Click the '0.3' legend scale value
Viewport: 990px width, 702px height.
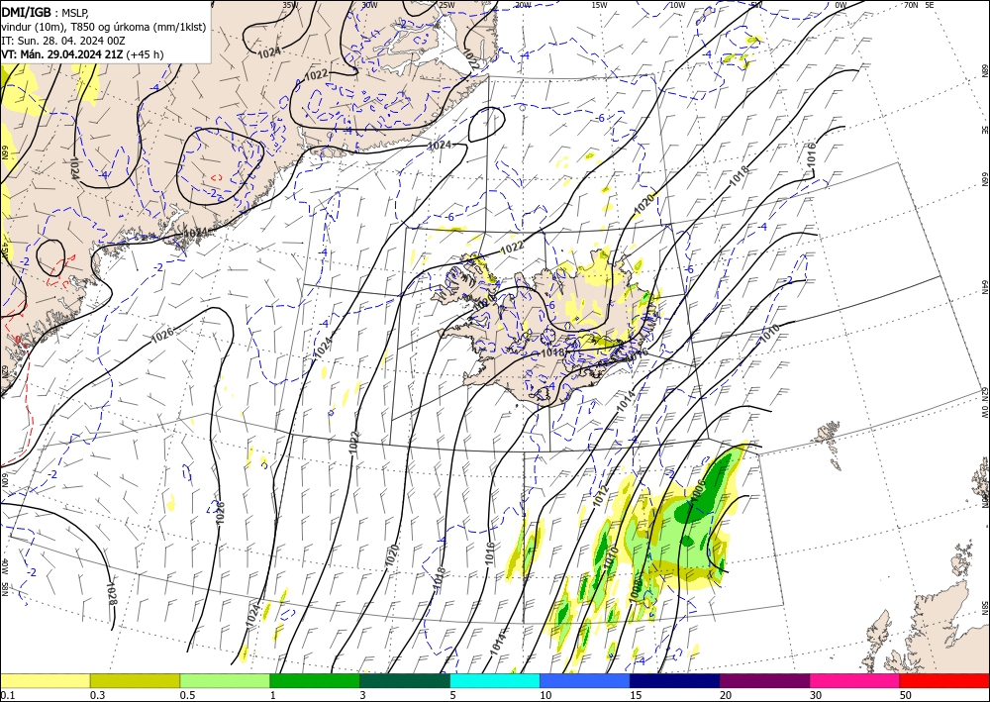point(97,695)
